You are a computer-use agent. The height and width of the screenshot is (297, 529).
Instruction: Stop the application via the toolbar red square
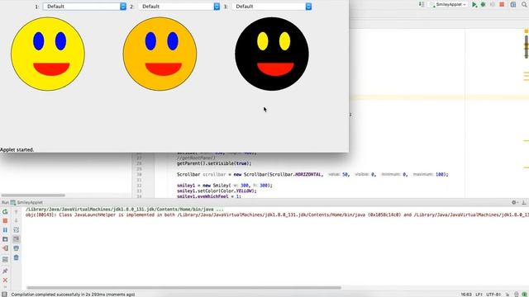tap(502, 5)
